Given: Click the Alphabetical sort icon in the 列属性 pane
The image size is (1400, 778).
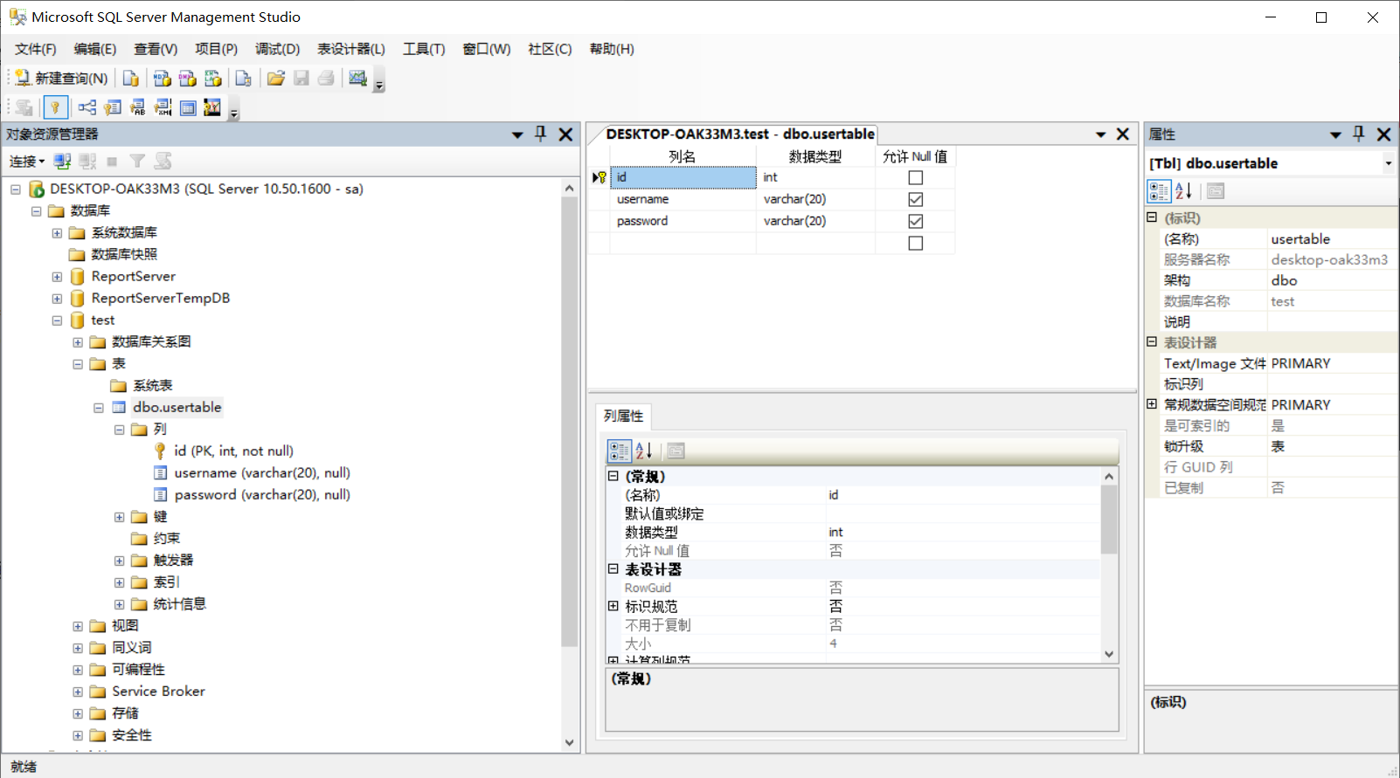Looking at the screenshot, I should coord(645,451).
